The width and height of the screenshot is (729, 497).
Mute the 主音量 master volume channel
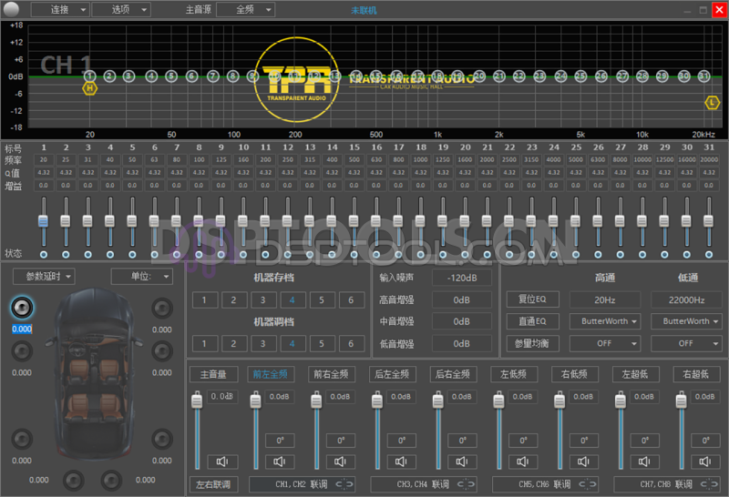point(221,461)
